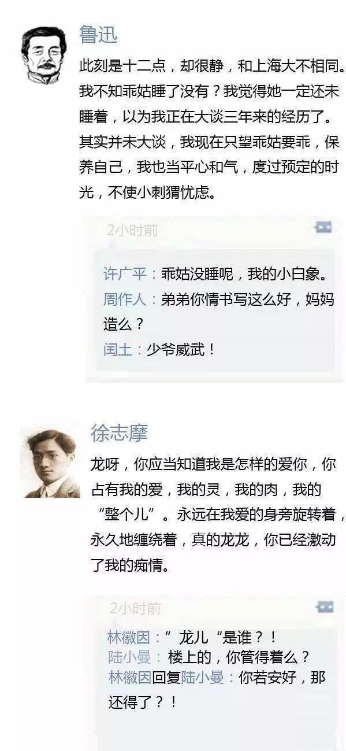
Task: Open the 鲁迅 profile name
Action: click(x=98, y=36)
